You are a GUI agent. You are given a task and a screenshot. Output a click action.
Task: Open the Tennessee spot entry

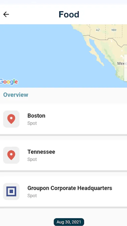click(x=63, y=155)
